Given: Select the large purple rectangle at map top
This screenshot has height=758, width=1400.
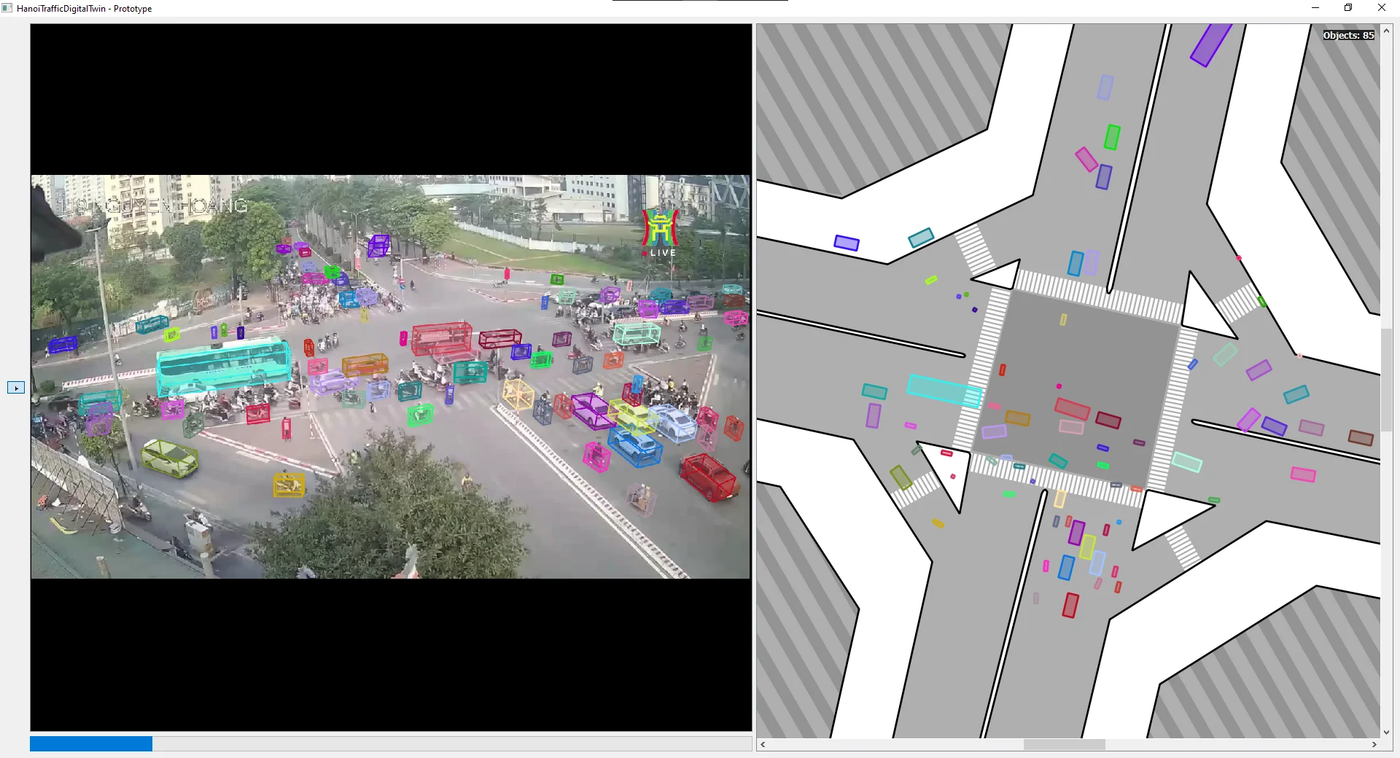Looking at the screenshot, I should click(1211, 44).
